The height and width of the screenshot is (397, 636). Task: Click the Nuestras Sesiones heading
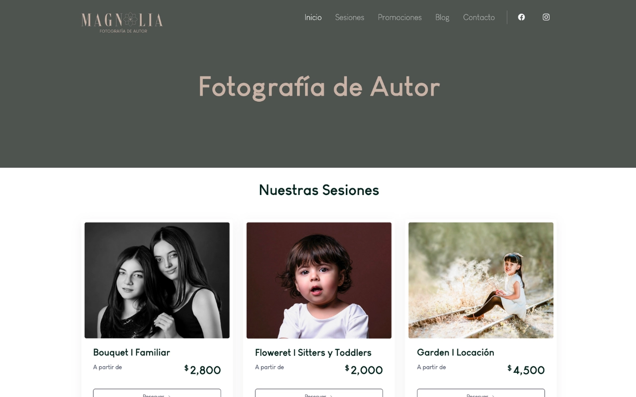(319, 190)
